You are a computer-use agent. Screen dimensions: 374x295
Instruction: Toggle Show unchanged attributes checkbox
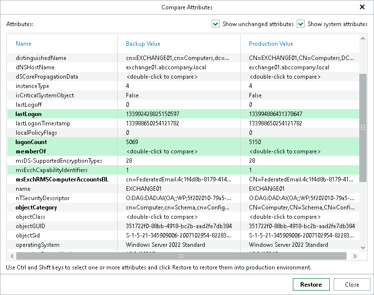click(216, 24)
